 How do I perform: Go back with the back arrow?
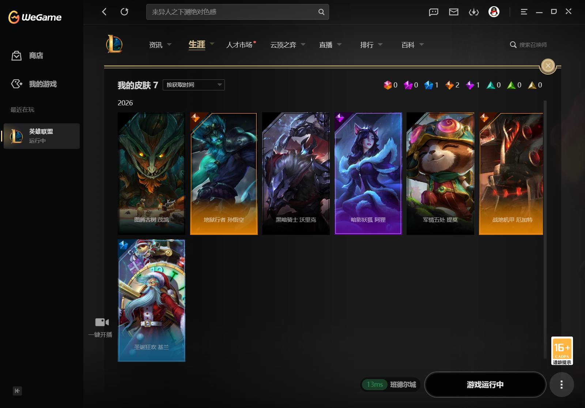[104, 12]
